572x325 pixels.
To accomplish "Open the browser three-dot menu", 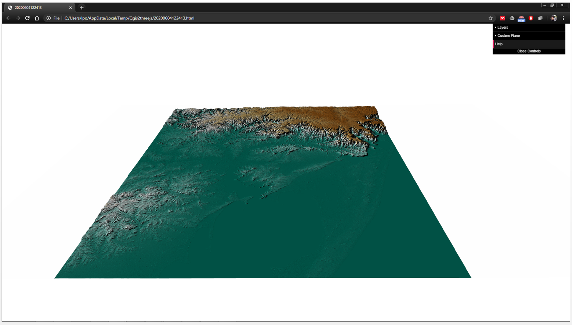I will 563,18.
